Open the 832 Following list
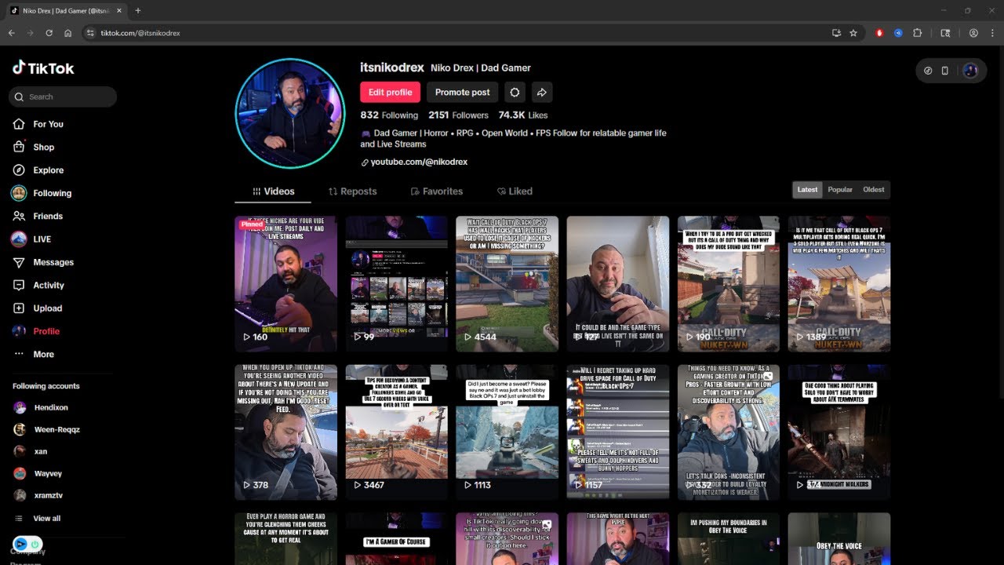The image size is (1004, 565). [x=389, y=115]
